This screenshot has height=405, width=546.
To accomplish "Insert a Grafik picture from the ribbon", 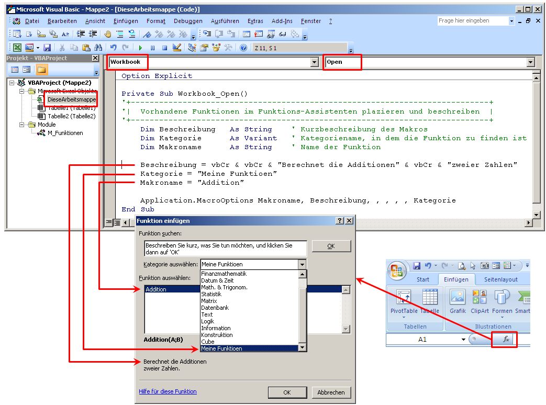I will pyautogui.click(x=458, y=302).
